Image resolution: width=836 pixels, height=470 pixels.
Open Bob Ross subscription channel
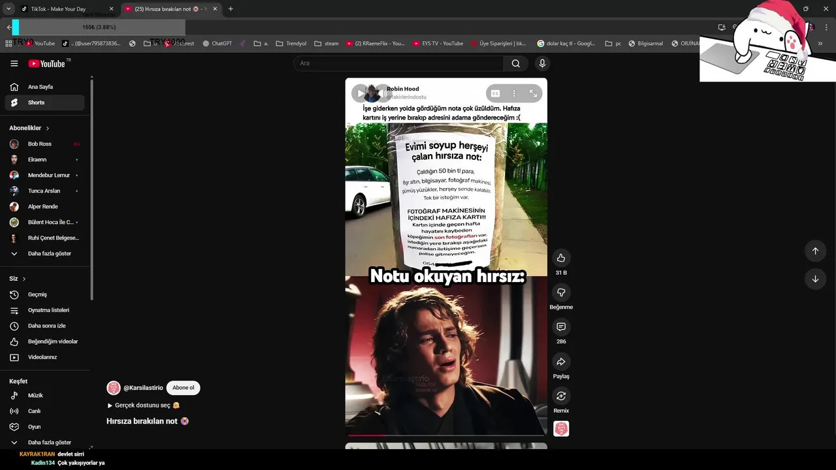(x=44, y=144)
